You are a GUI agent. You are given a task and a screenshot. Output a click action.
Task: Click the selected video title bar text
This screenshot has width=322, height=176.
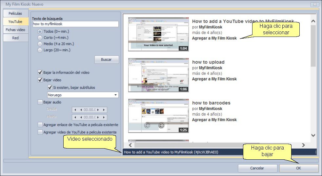point(171,152)
